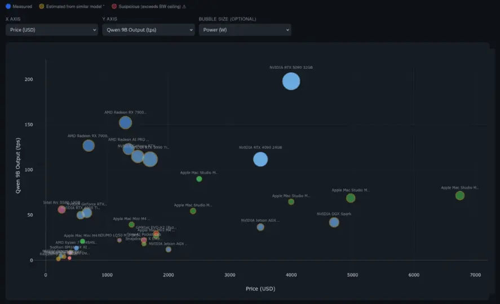Expand the Bubble Size Power (W) dropdown
This screenshot has width=500, height=304.
coord(245,29)
